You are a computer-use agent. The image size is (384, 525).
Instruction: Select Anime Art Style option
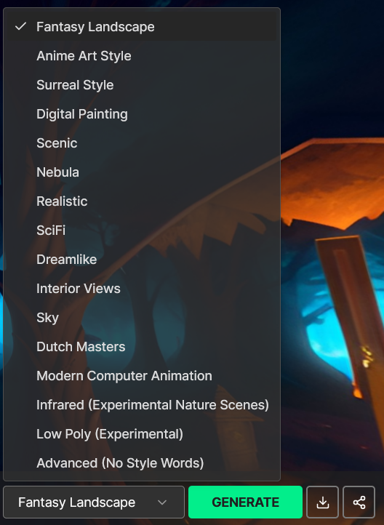click(142, 55)
